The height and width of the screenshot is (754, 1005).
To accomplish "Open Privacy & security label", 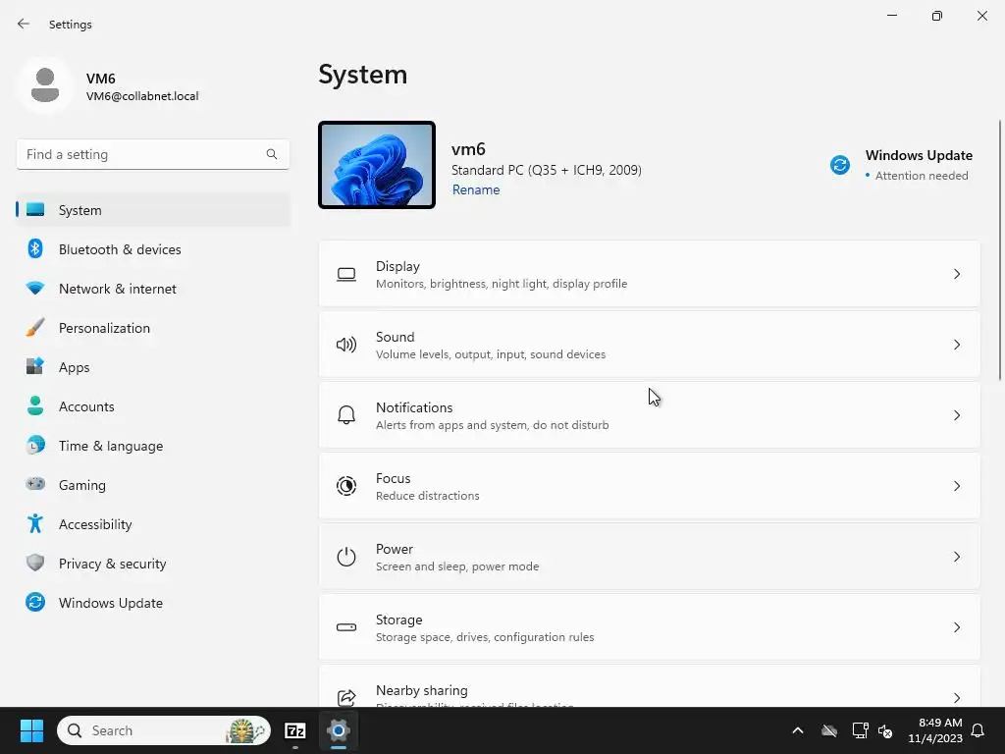I will (112, 564).
